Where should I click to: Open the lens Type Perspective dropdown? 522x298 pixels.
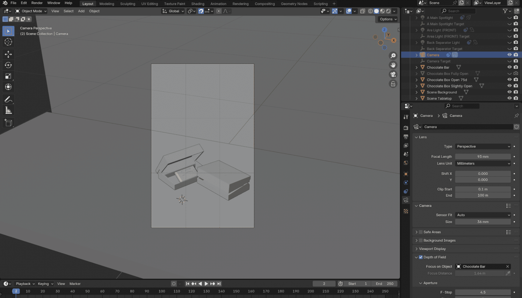click(x=483, y=146)
